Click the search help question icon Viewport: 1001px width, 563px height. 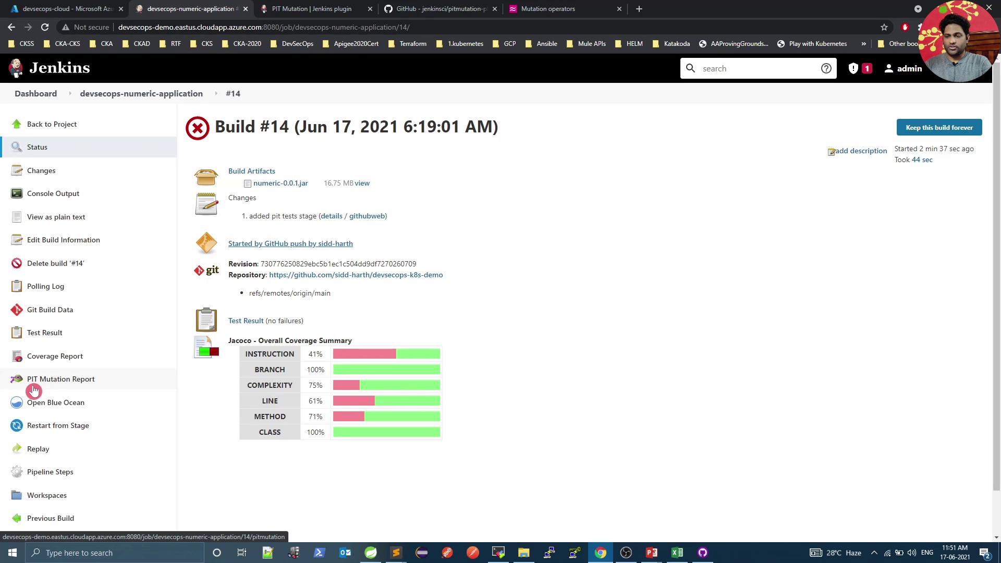(x=826, y=68)
